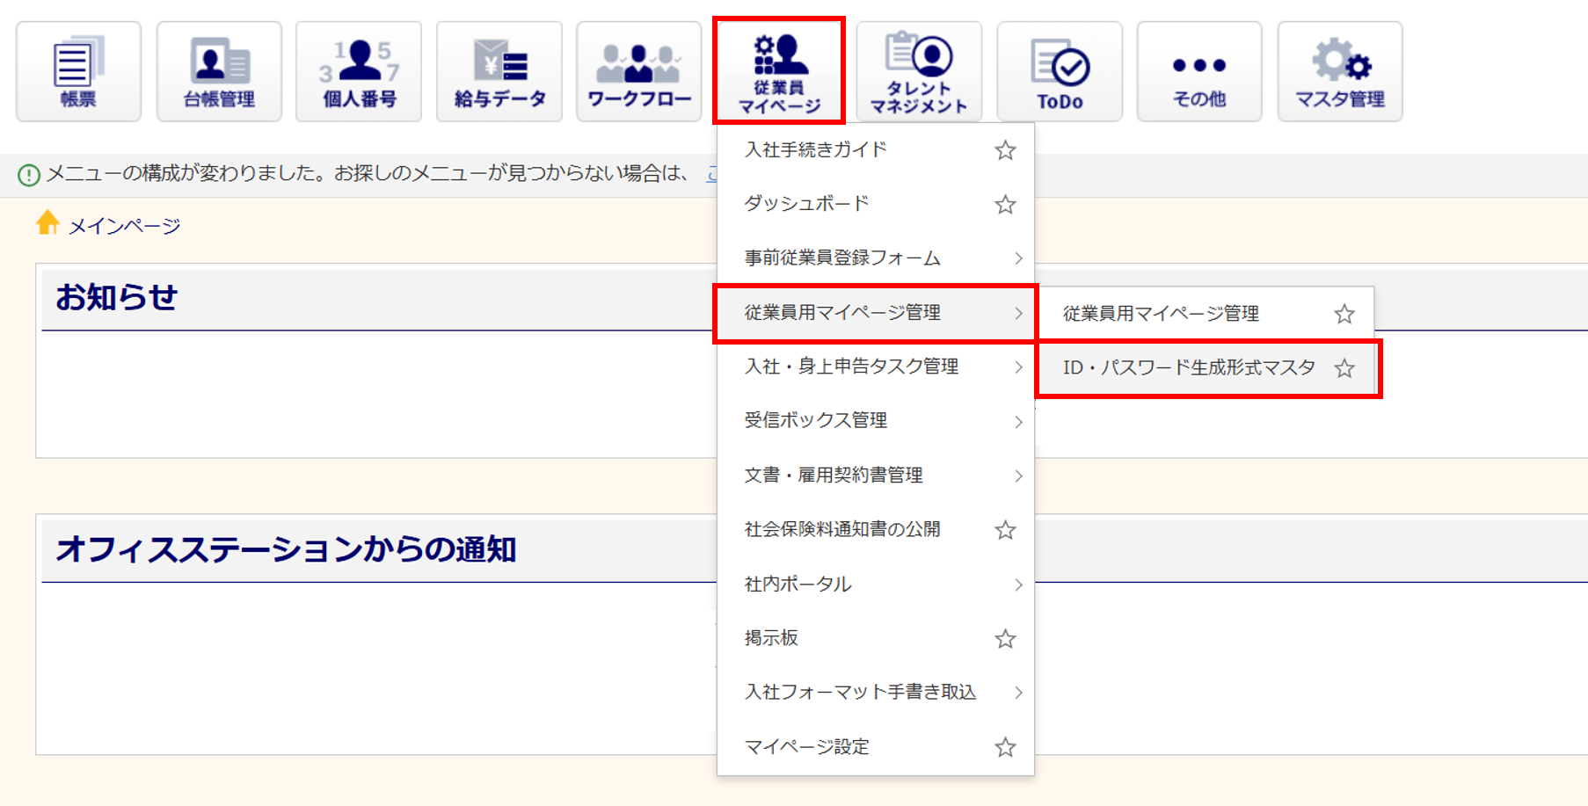Image resolution: width=1588 pixels, height=806 pixels.
Task: Click the 従業員マイページ top toolbar button
Action: tap(778, 71)
